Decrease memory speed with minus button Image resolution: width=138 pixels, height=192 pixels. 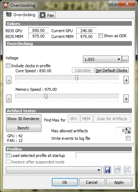click(9, 99)
